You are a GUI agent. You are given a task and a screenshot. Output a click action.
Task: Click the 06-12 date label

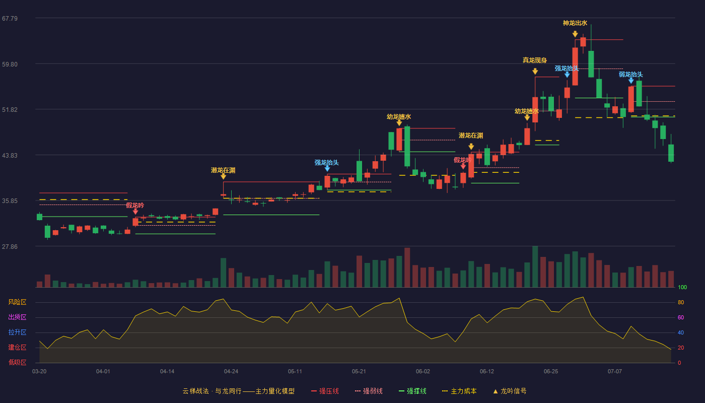click(487, 371)
